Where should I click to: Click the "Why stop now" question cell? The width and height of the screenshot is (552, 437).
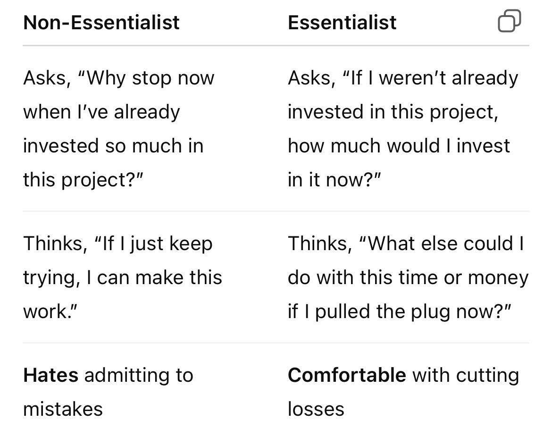pos(118,129)
